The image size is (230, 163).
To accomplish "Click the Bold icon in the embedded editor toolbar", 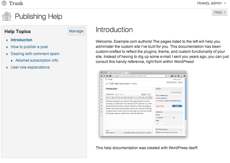I will pos(107,98).
